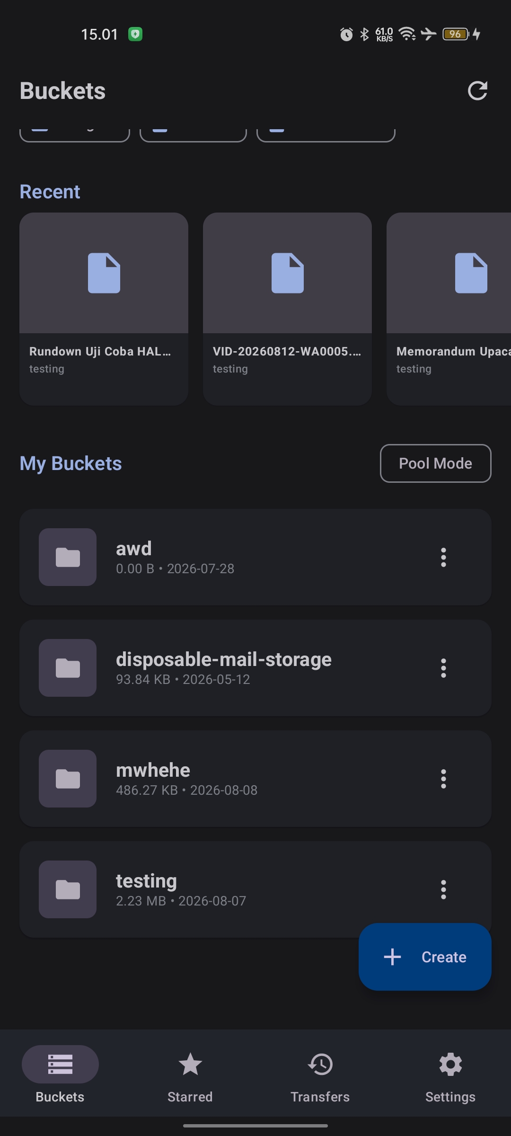Open recent file Rundown Uji Coba HAL
The image size is (511, 1136).
coord(104,309)
